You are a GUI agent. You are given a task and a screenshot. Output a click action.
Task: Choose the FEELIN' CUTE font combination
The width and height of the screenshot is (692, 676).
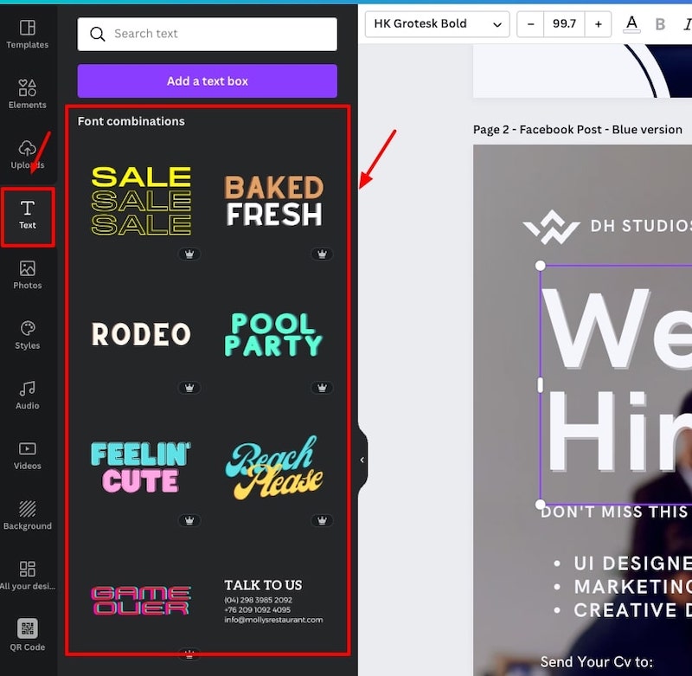pos(141,467)
